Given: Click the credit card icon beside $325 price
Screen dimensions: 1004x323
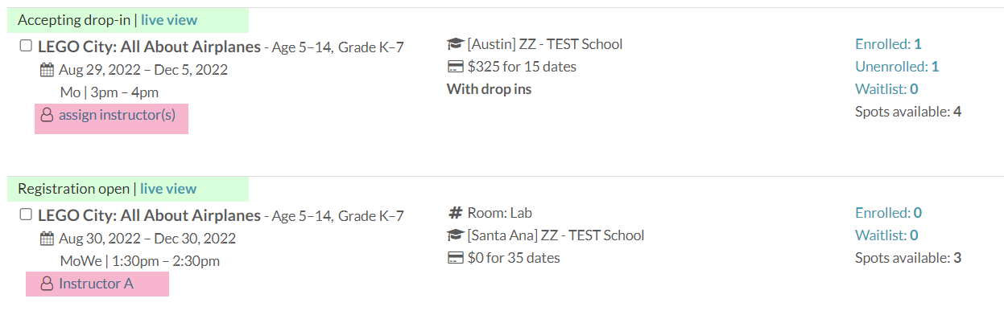Looking at the screenshot, I should click(455, 67).
